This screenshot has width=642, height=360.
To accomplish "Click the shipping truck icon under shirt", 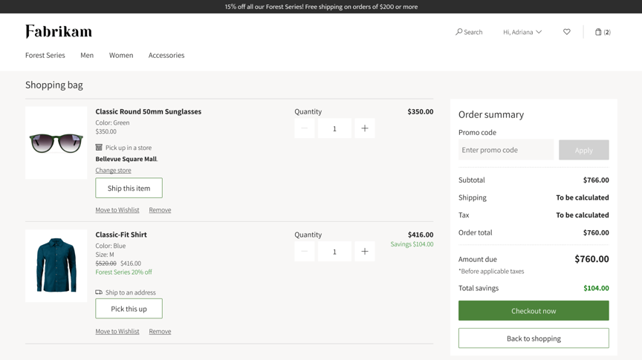I will click(99, 292).
